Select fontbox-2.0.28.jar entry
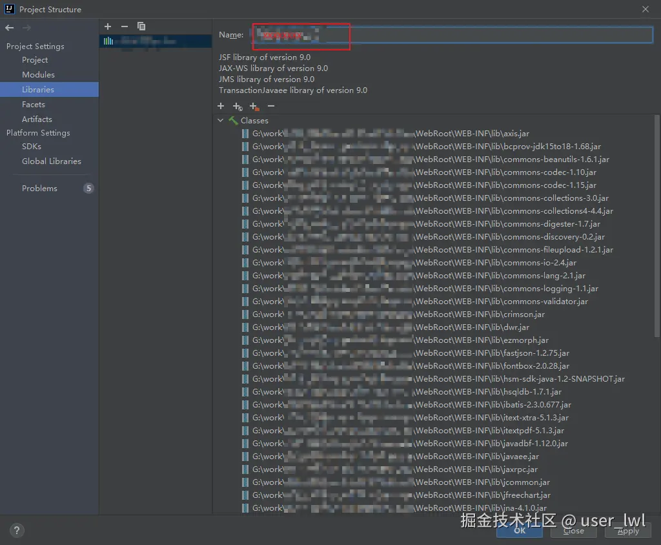 [405, 365]
